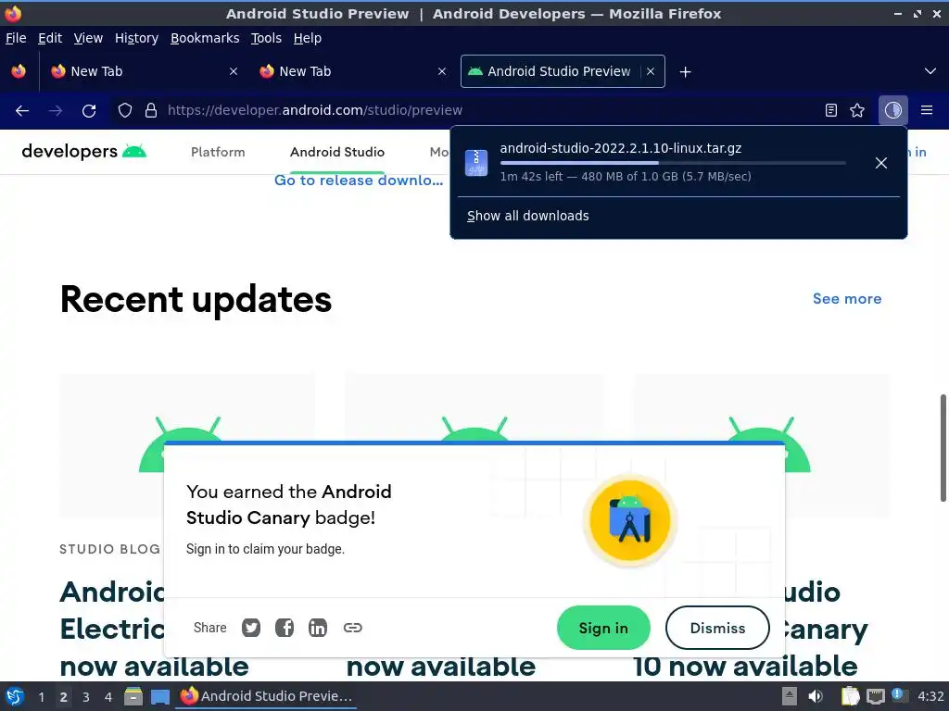This screenshot has height=711, width=949.
Task: Click the green Sign in button
Action: 603,629
